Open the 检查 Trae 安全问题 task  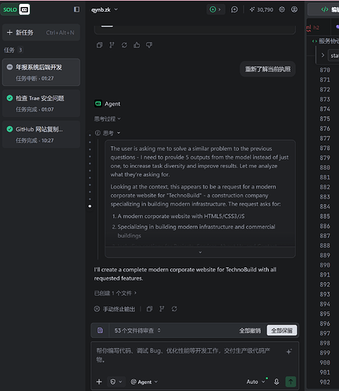click(41, 103)
